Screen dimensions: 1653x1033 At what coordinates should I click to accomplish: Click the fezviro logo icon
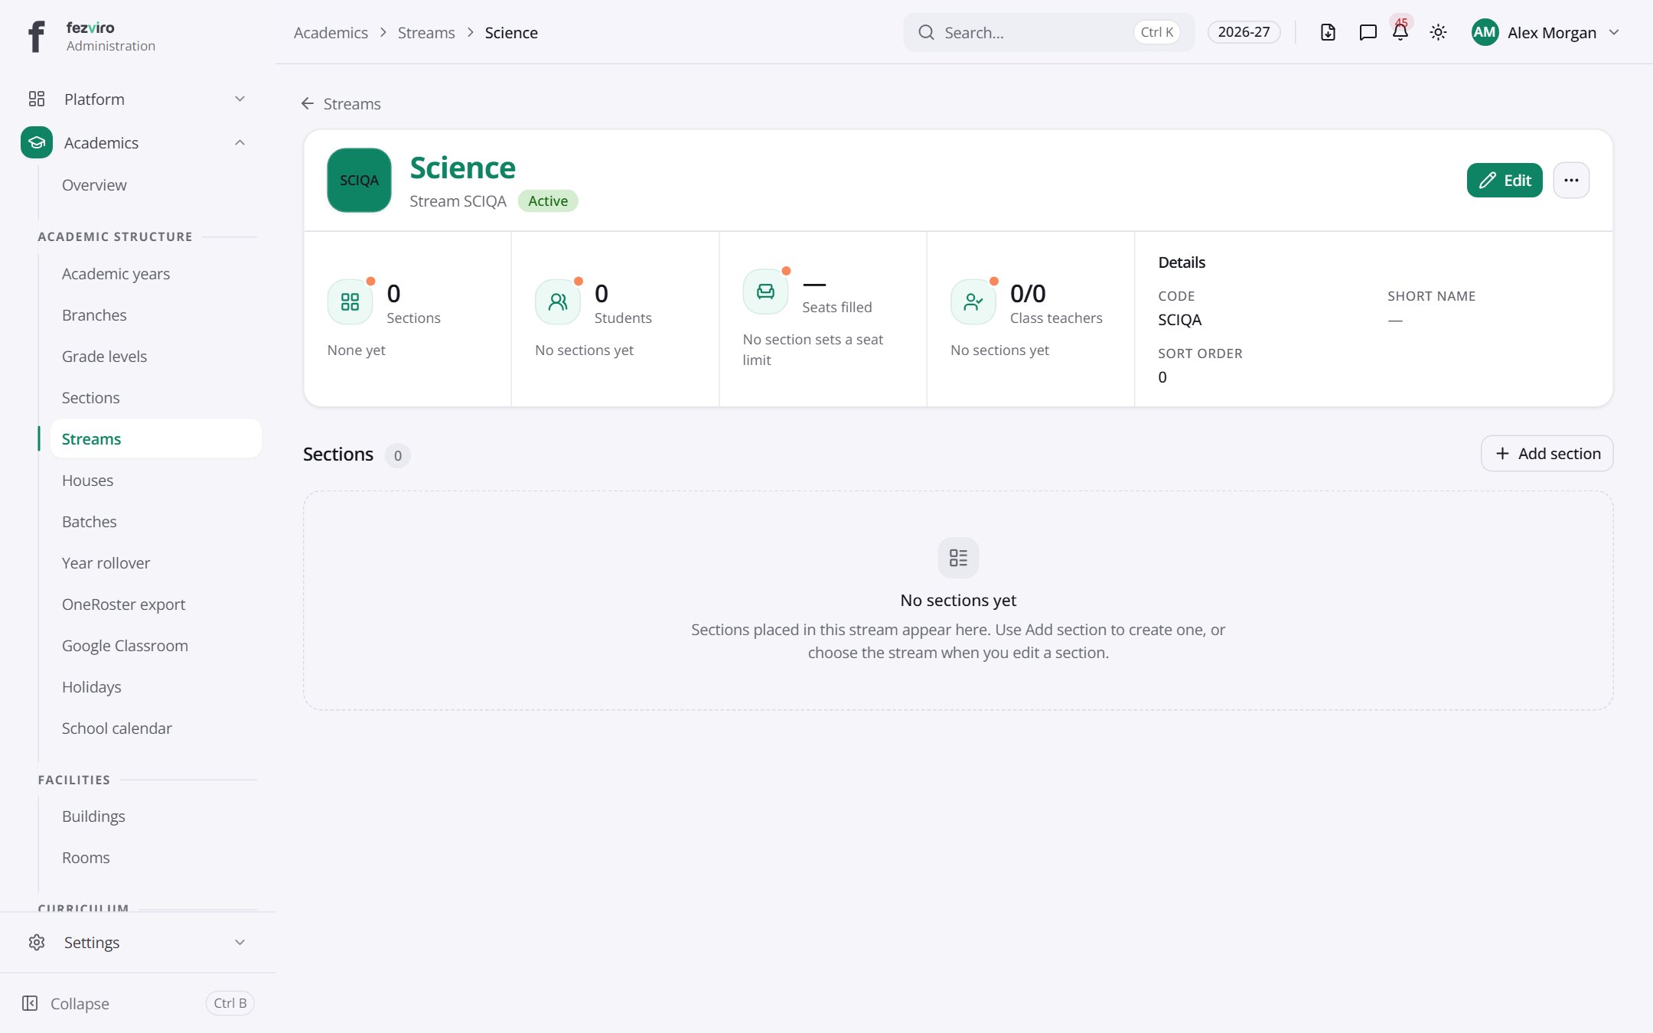coord(36,36)
